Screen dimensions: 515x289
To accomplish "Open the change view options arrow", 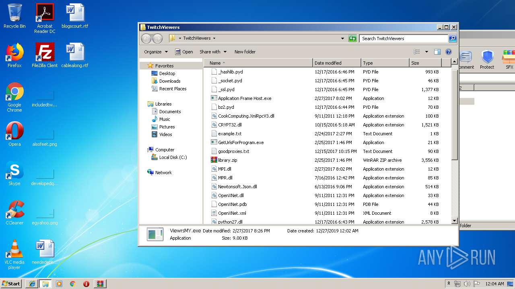I will pos(426,52).
